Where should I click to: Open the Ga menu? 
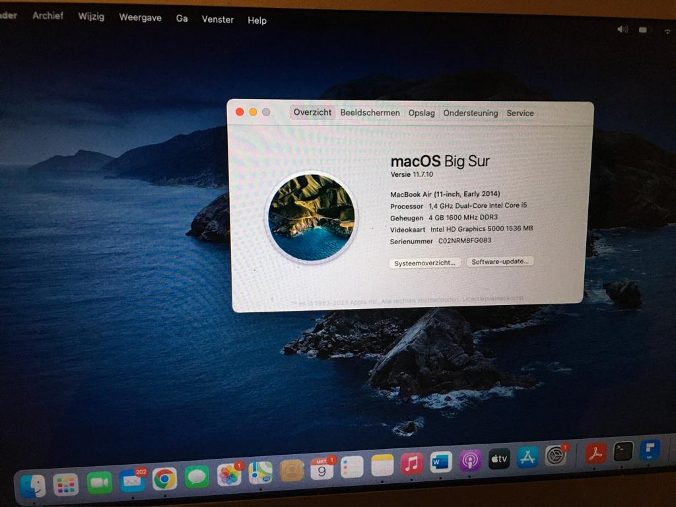(182, 18)
